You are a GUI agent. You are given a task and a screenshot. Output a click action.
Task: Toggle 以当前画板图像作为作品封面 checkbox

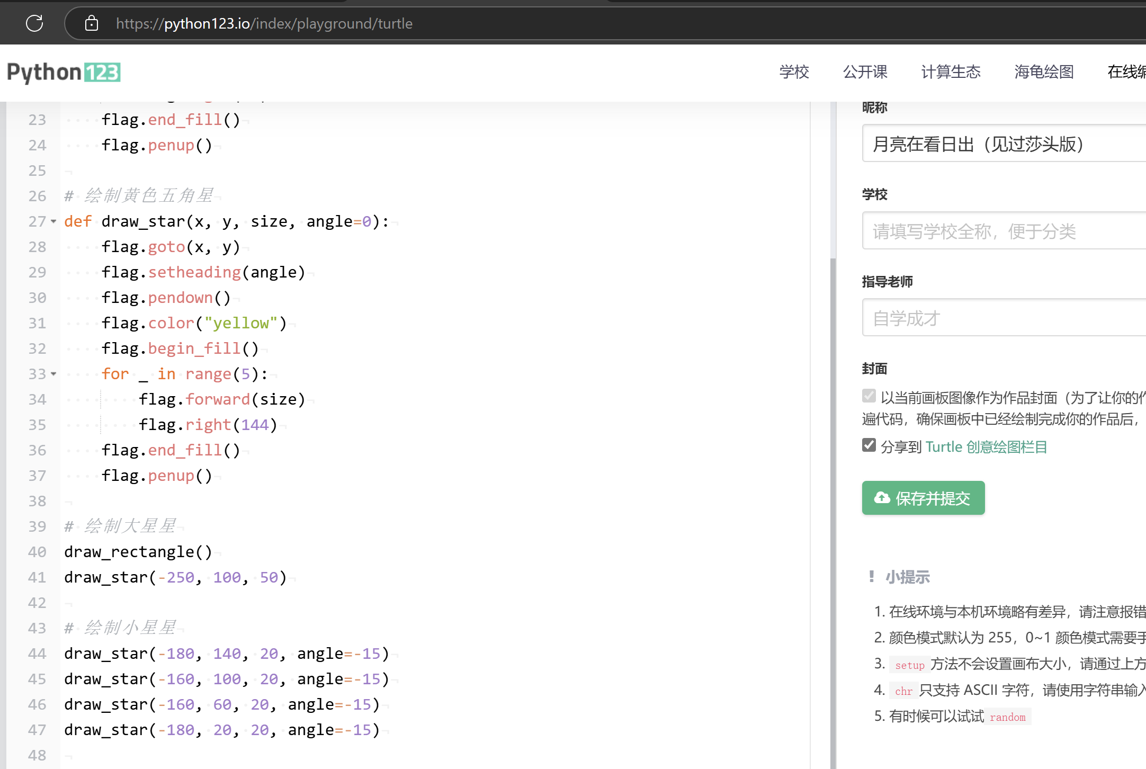[869, 396]
